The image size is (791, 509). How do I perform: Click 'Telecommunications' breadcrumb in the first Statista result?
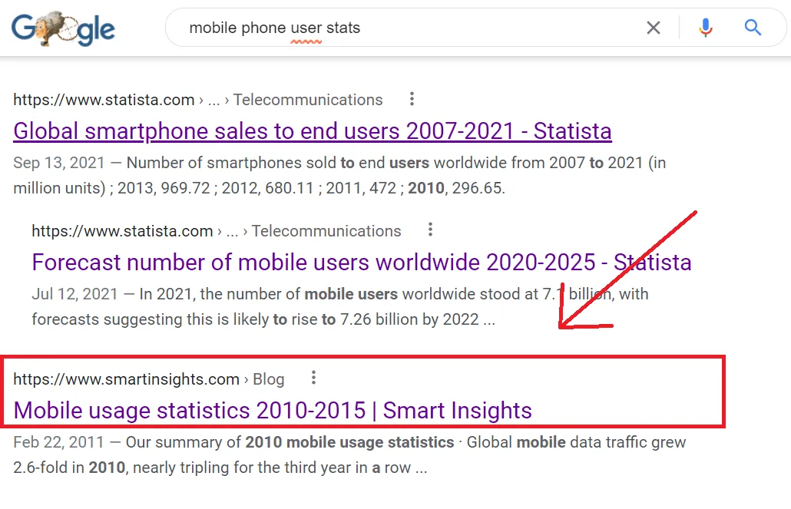(308, 100)
